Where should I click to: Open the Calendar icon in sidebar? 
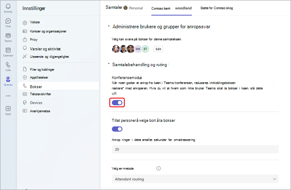tap(8, 50)
